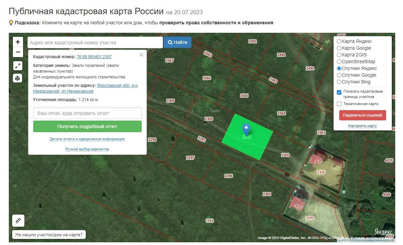Select Спутник Bing radio option
This screenshot has width=403, height=245.
339,82
